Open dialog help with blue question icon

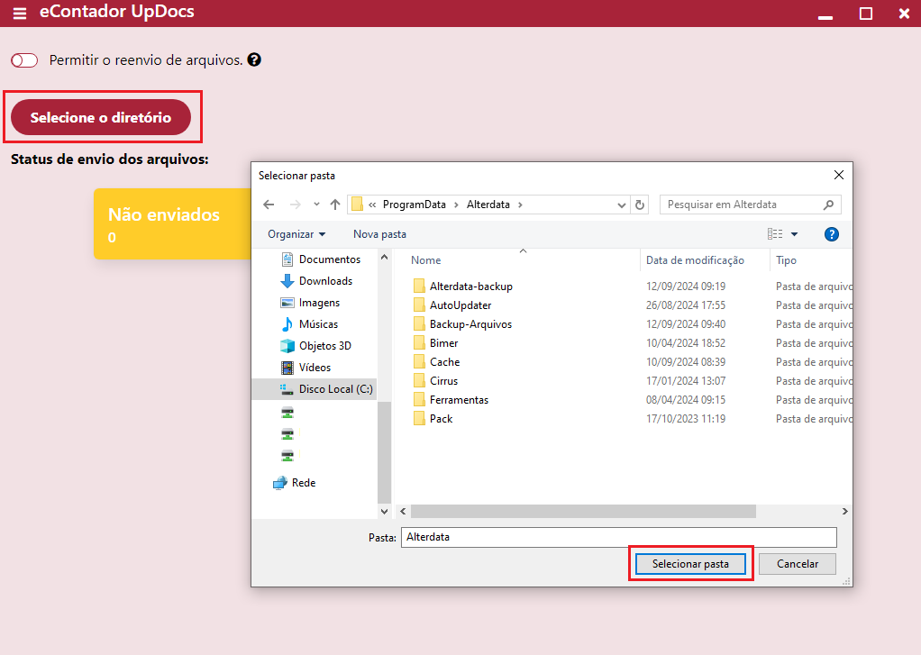pyautogui.click(x=831, y=234)
